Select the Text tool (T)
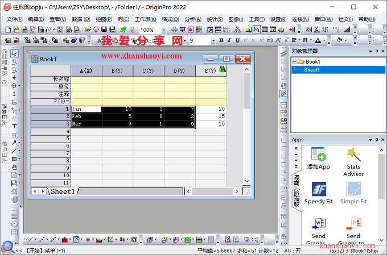 14,127
